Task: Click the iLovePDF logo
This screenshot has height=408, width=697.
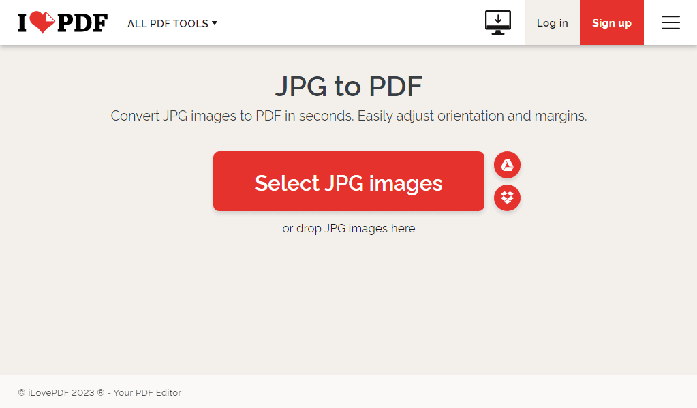Action: 63,22
